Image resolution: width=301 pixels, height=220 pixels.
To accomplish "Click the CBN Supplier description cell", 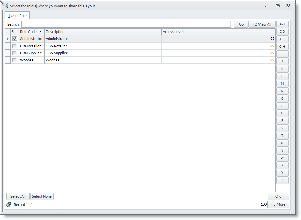I will pyautogui.click(x=103, y=53).
